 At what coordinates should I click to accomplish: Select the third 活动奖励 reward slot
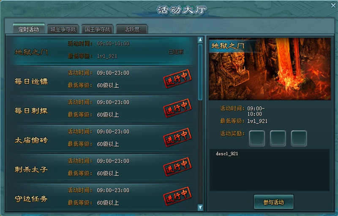coord(299,138)
